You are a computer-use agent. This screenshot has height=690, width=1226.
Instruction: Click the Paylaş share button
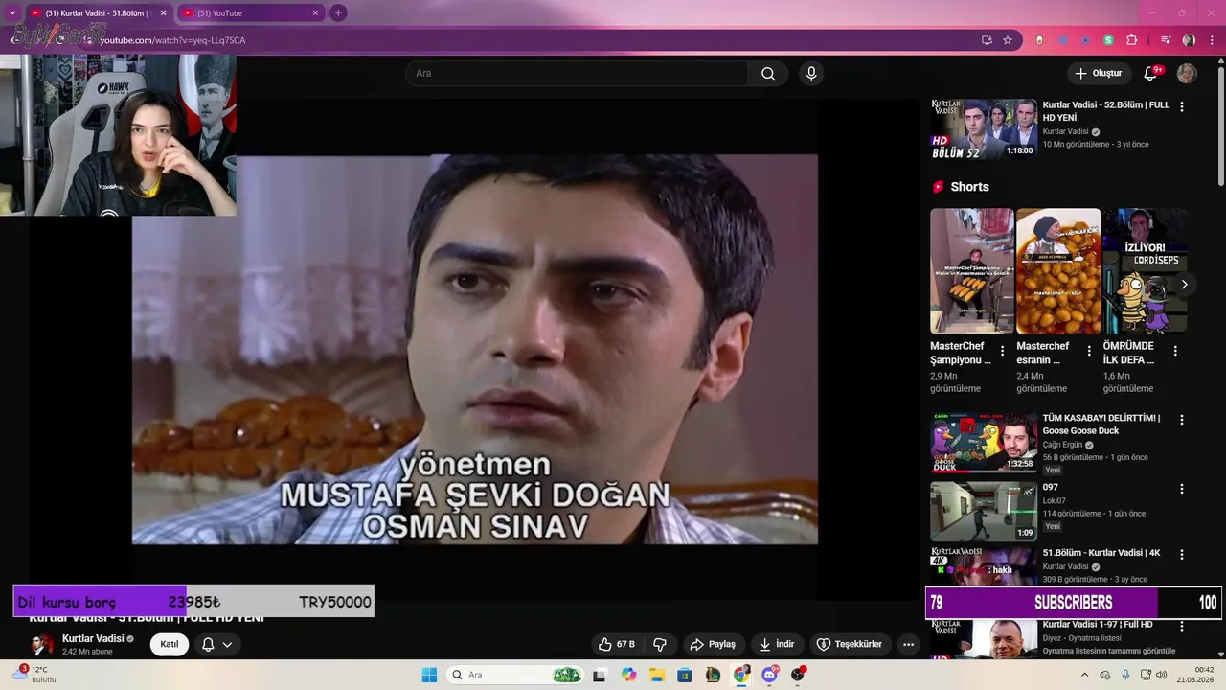pyautogui.click(x=713, y=644)
